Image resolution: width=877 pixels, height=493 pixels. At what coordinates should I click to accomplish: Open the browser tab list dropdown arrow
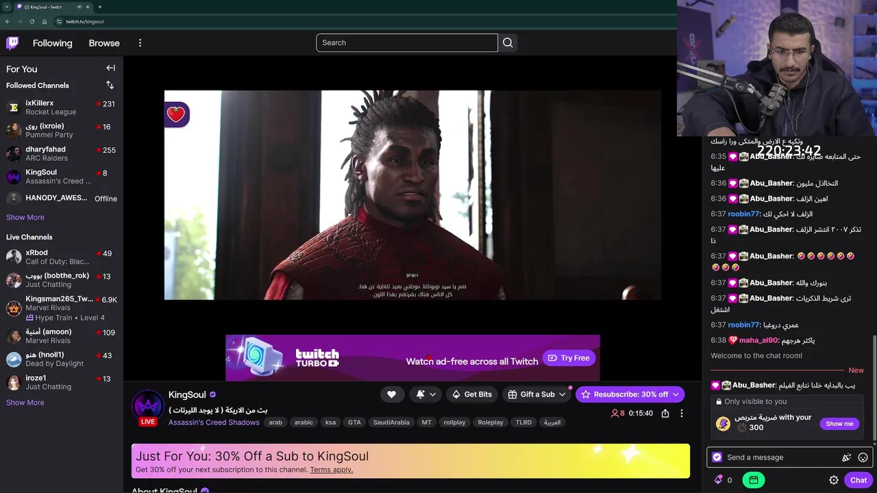tap(7, 7)
